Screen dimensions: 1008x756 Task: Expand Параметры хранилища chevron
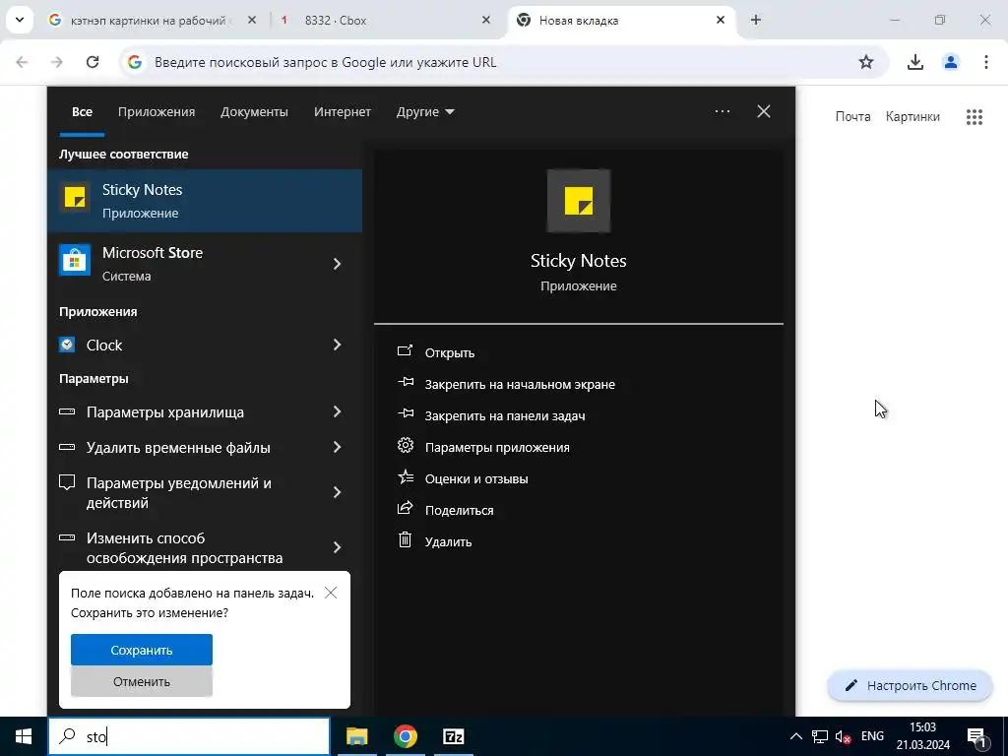(338, 412)
